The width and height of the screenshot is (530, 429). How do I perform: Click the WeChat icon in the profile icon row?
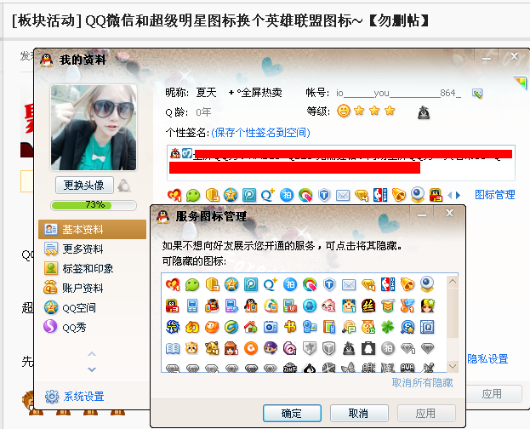pyautogui.click(x=193, y=195)
